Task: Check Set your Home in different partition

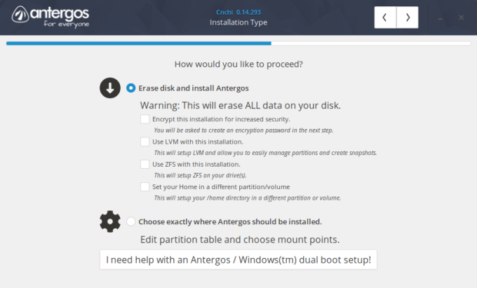Action: 145,187
